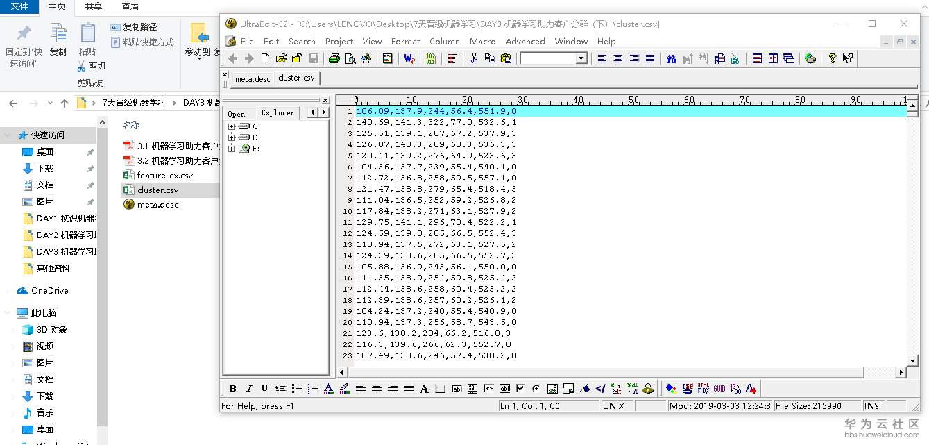The image size is (929, 445).
Task: Expand the C: drive tree node
Action: [232, 126]
